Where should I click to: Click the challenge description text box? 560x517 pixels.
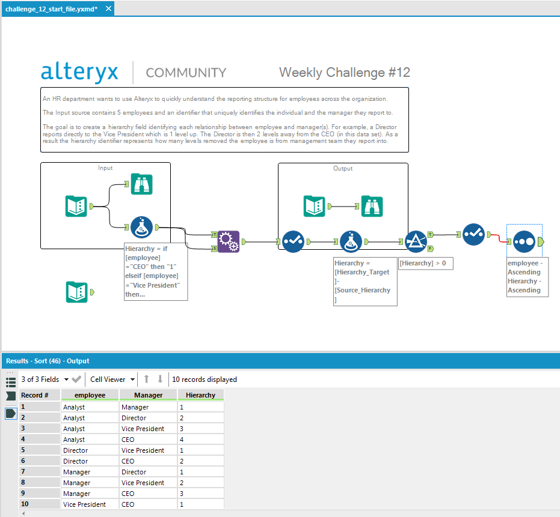point(224,120)
